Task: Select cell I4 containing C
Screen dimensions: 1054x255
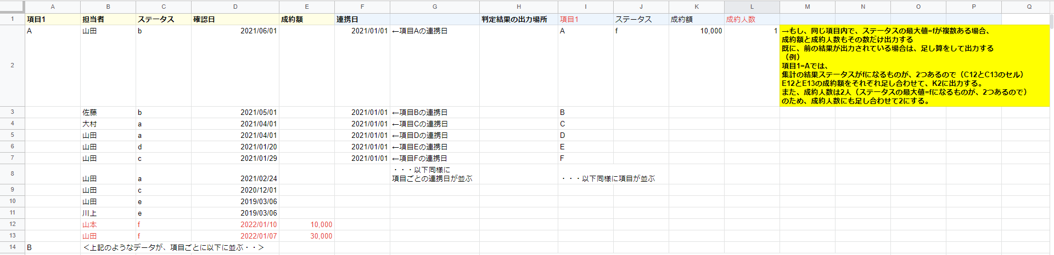Action: tap(586, 124)
